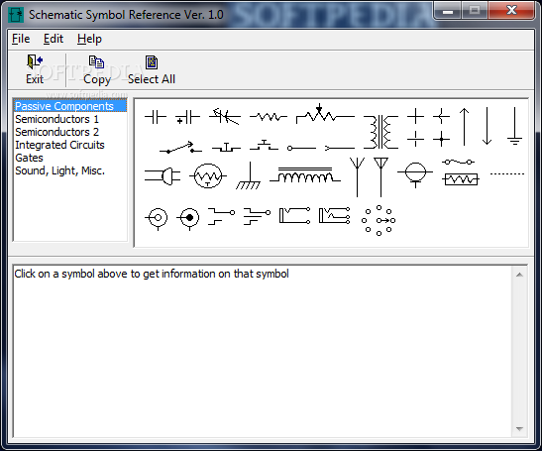Click the polarized capacitor symbol with plus
The width and height of the screenshot is (542, 451).
pyautogui.click(x=187, y=117)
